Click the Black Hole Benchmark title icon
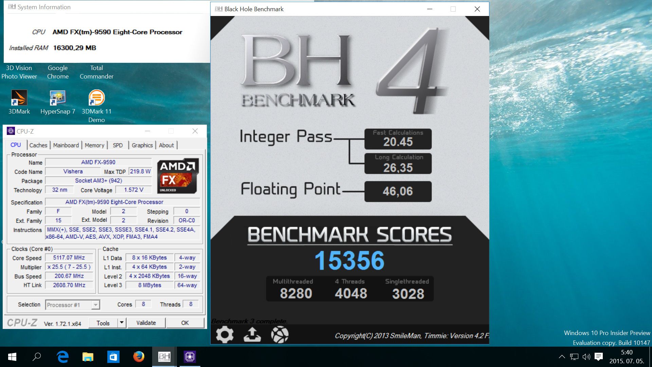 point(218,9)
